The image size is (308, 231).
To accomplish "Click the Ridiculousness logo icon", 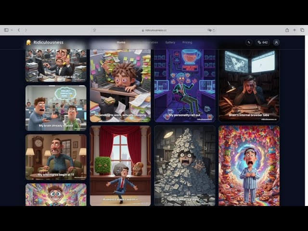I will click(29, 42).
